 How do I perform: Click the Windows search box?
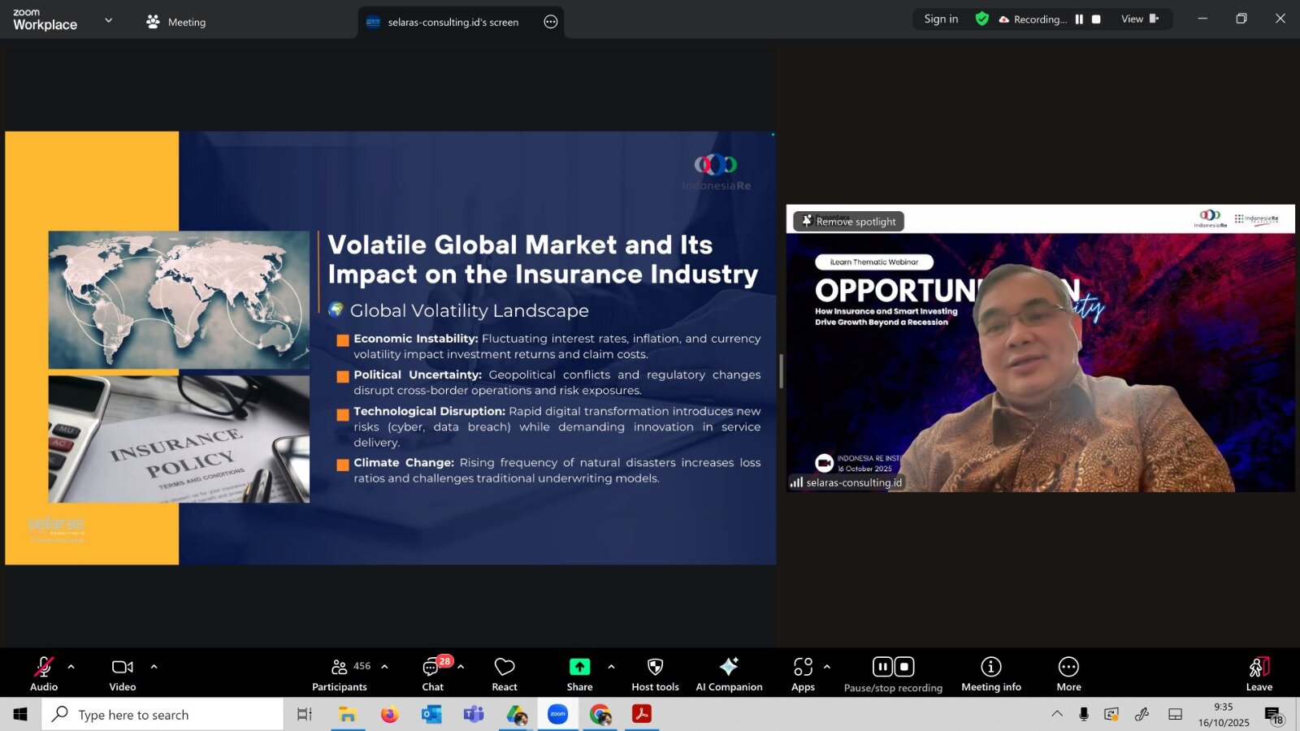tap(162, 715)
